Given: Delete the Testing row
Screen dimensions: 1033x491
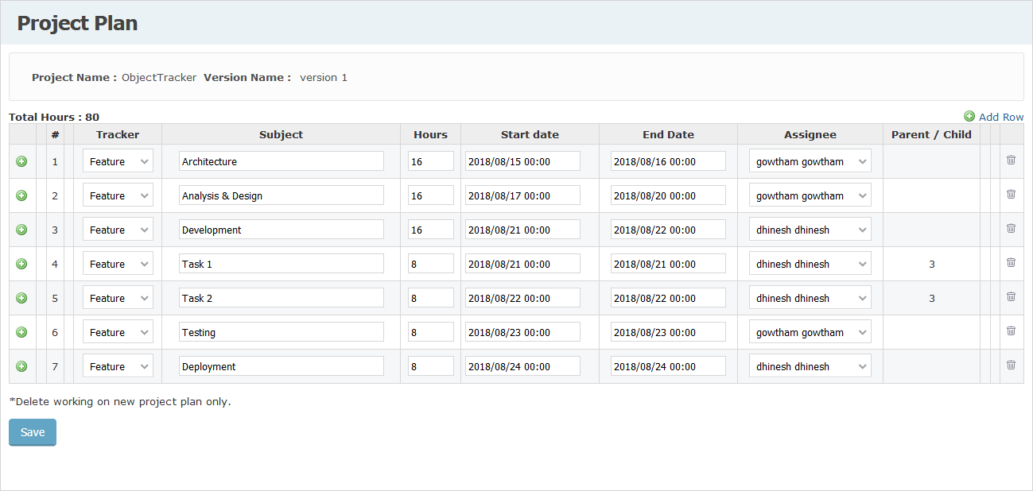Looking at the screenshot, I should click(x=1011, y=331).
